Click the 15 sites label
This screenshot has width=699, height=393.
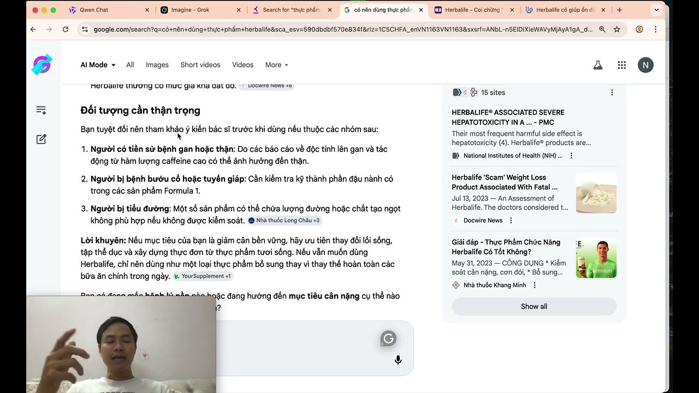[493, 93]
